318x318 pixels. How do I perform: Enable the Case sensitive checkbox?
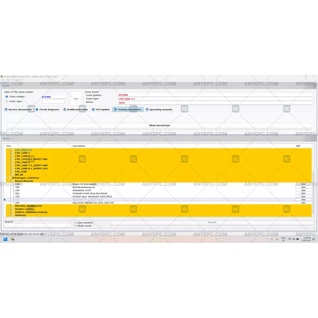click(x=76, y=223)
